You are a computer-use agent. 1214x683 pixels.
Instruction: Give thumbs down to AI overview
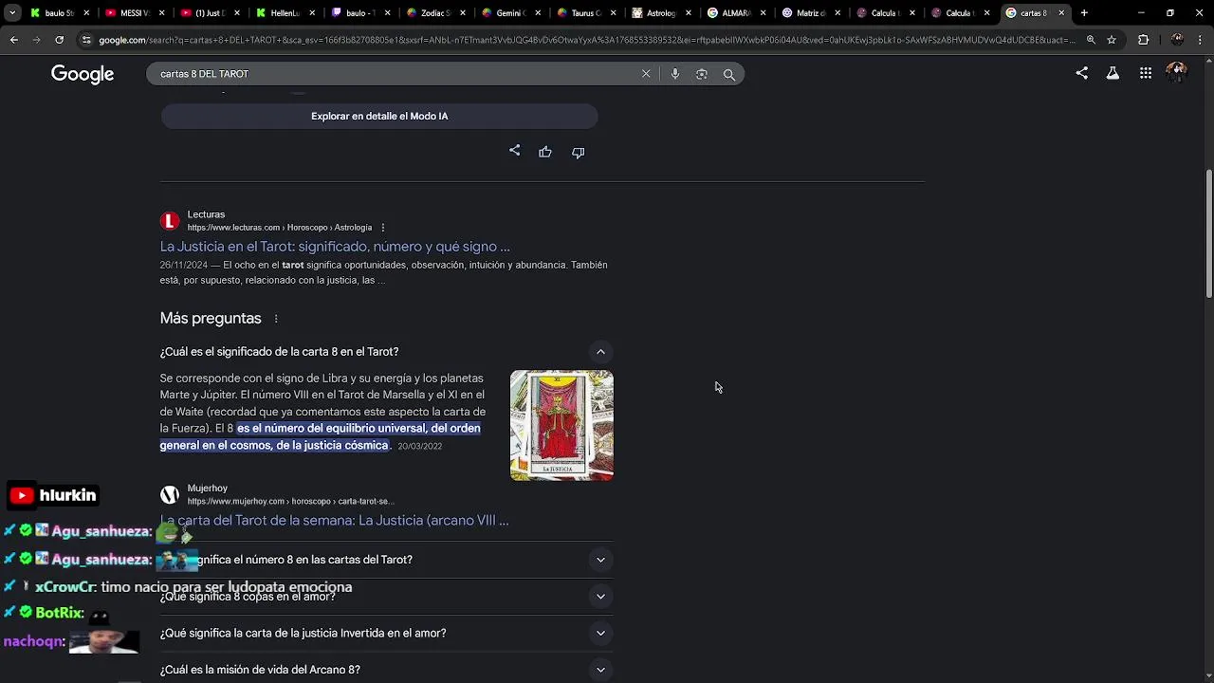(x=578, y=152)
